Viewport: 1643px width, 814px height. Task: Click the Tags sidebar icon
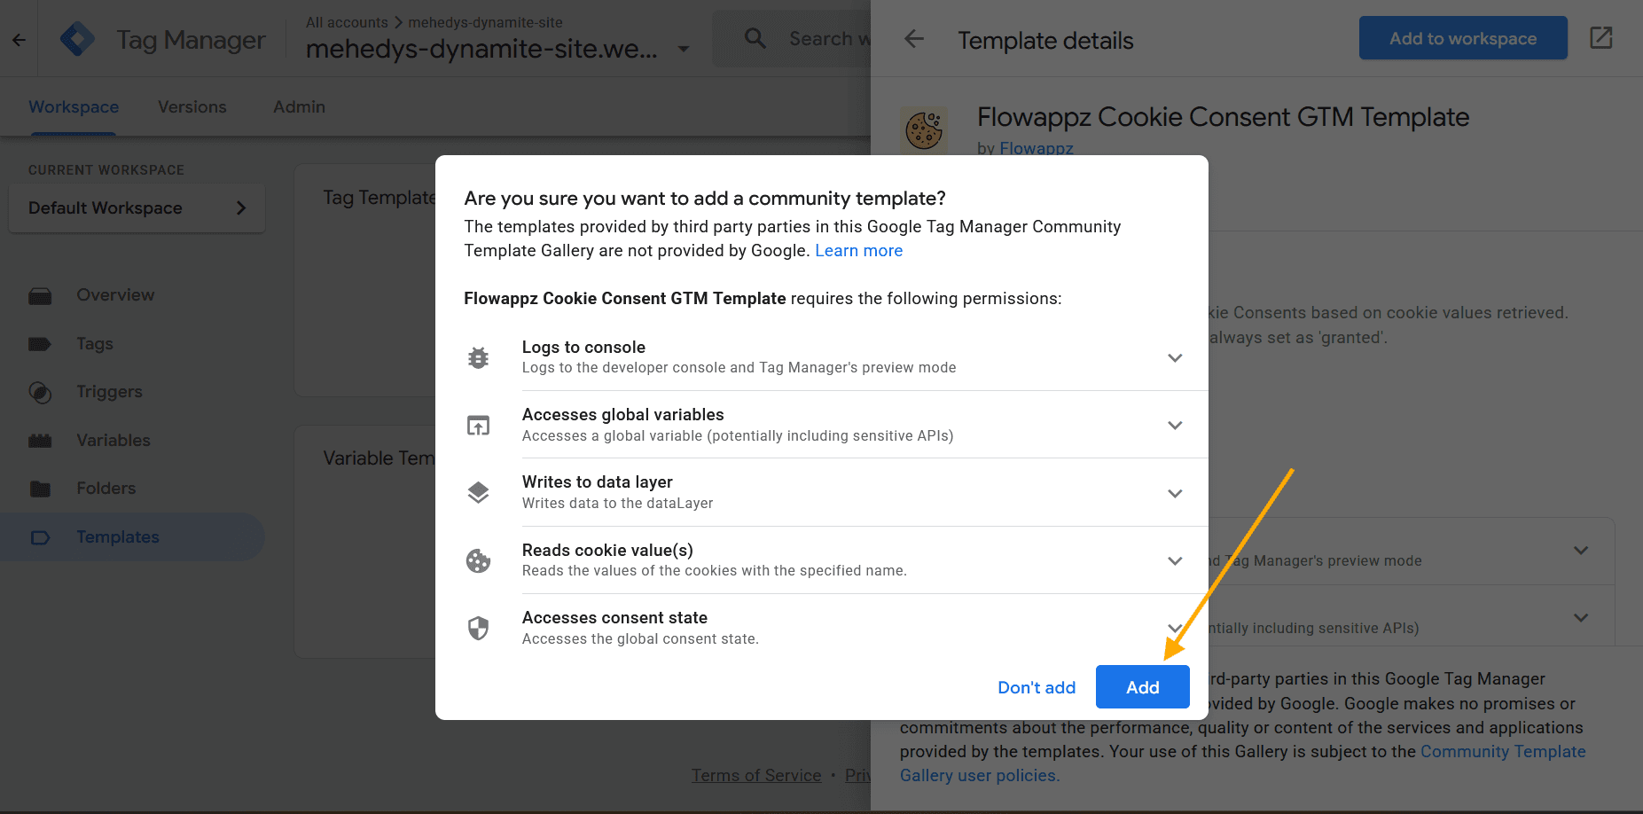pos(40,344)
